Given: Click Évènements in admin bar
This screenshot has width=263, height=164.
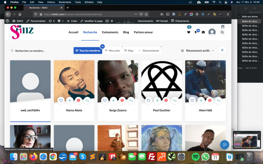Looking at the screenshot, I should click(180, 21).
